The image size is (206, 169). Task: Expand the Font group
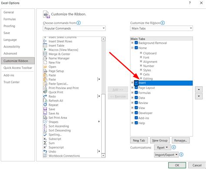click(141, 57)
